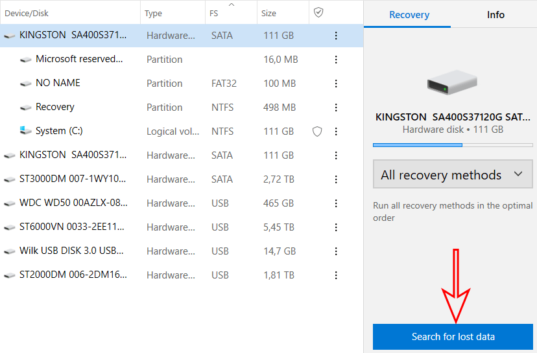Click the Hardware disk • 111 GB subtitle
This screenshot has width=537, height=353.
453,130
